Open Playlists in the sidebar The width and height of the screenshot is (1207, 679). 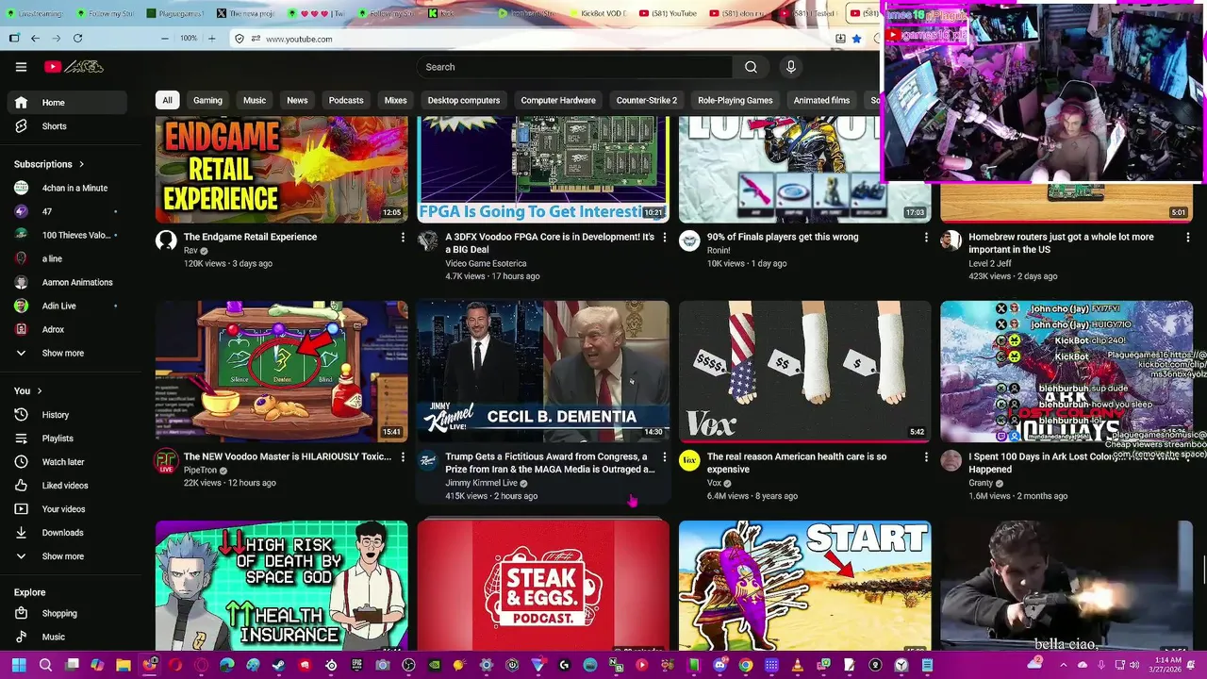(x=66, y=439)
